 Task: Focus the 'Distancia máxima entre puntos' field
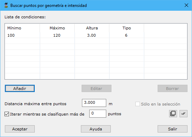94,103
